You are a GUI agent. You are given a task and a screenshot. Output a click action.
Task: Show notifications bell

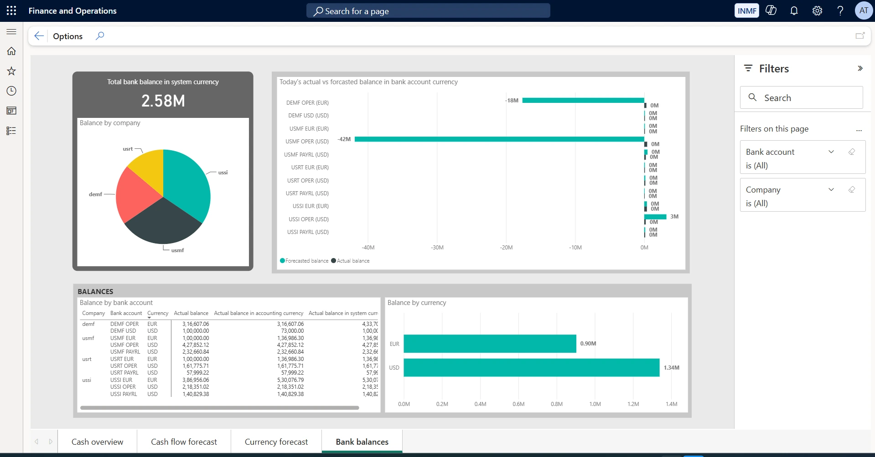click(794, 10)
